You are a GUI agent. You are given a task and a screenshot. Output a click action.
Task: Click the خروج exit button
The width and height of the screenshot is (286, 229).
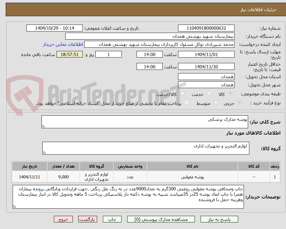point(63,219)
